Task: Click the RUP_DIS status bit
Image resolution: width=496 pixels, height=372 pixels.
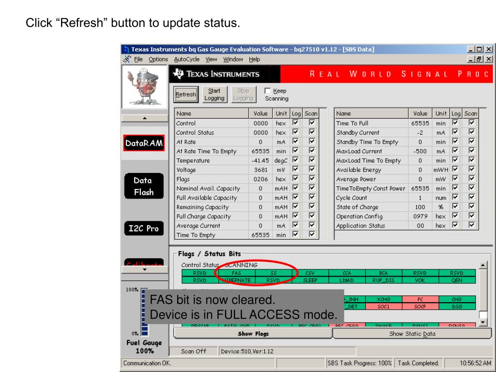Action: [x=384, y=280]
